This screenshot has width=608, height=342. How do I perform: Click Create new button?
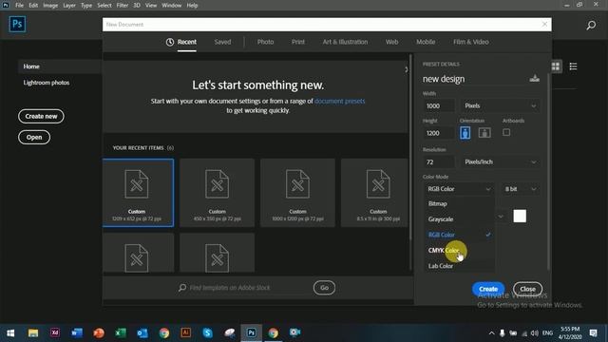point(41,116)
